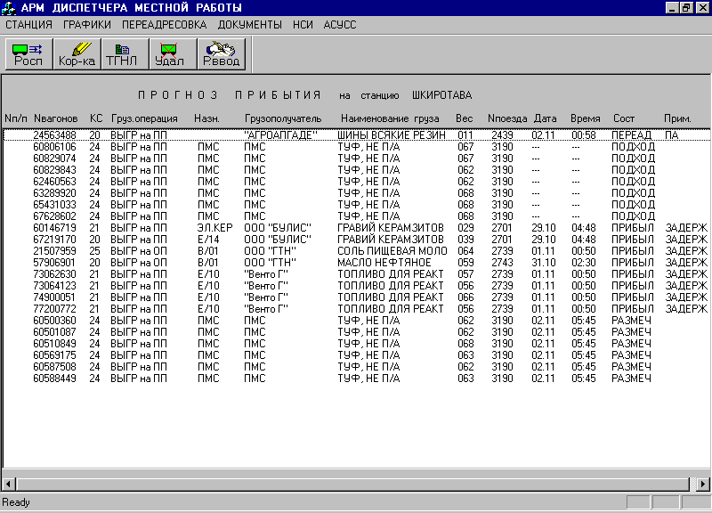Click time 02:30 in the Время column

pyautogui.click(x=584, y=263)
